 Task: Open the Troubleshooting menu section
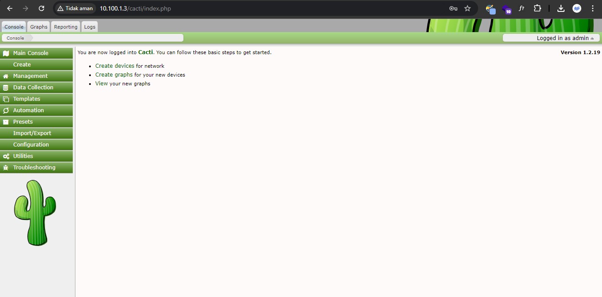(36, 168)
